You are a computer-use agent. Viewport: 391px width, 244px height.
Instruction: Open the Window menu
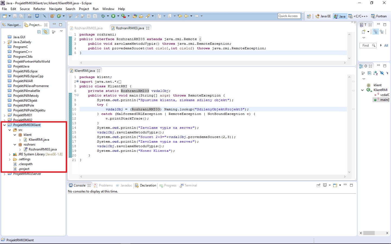[108, 9]
